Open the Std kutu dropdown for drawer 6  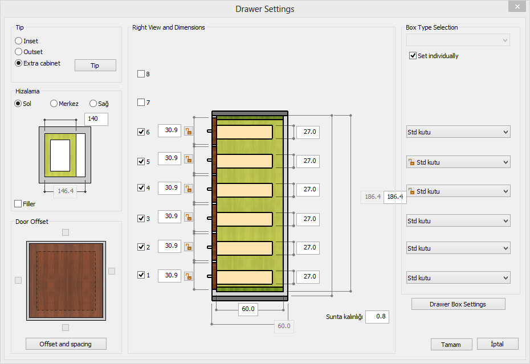(458, 132)
